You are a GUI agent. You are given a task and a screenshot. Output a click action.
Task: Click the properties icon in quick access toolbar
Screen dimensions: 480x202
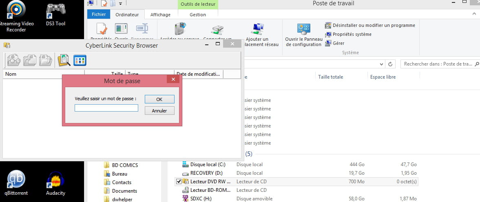104,3
